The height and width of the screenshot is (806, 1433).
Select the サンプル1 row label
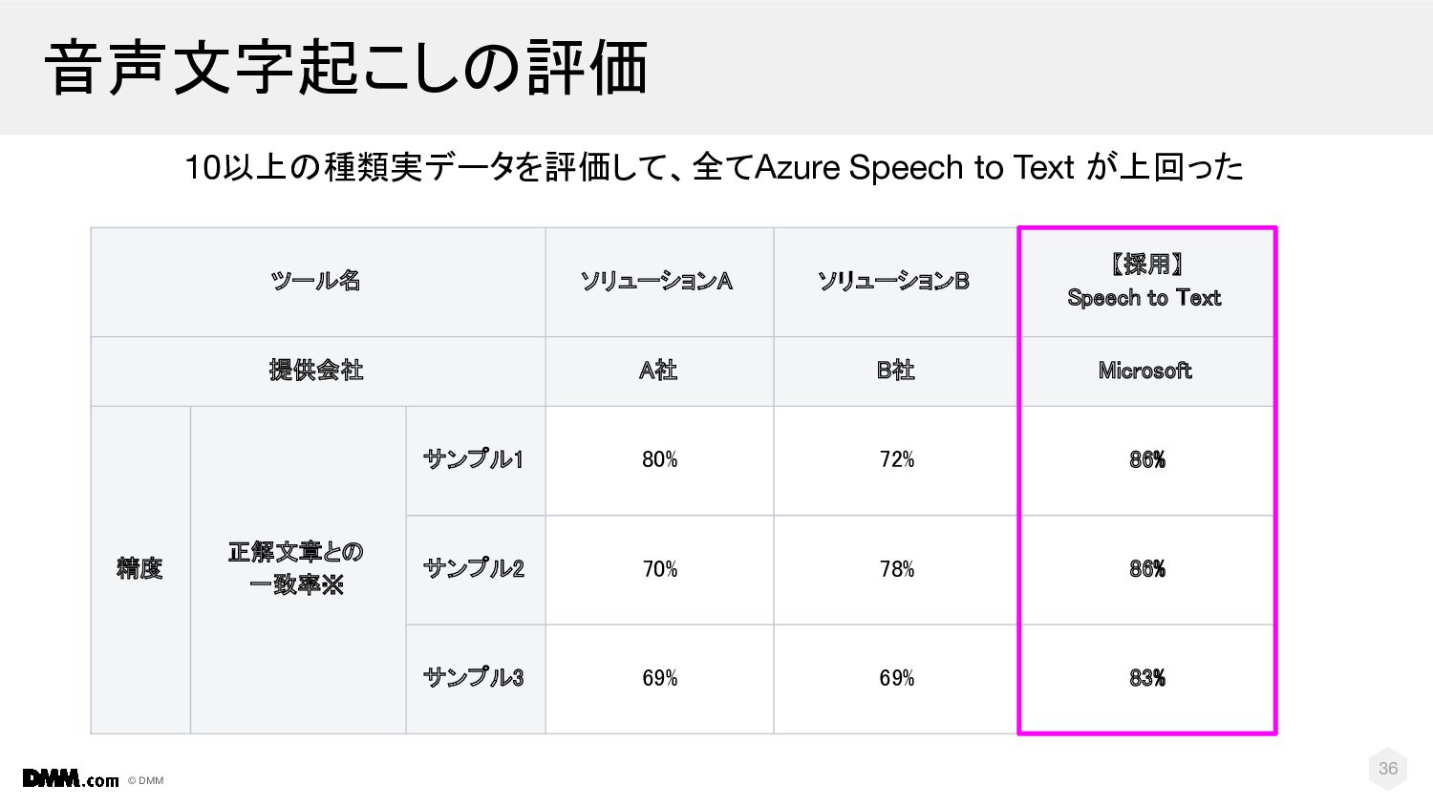(476, 460)
